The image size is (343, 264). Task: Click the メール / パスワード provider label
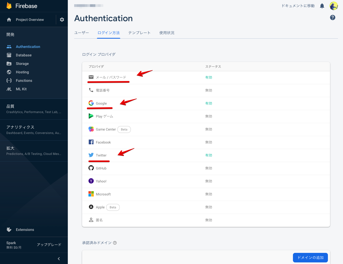[111, 77]
